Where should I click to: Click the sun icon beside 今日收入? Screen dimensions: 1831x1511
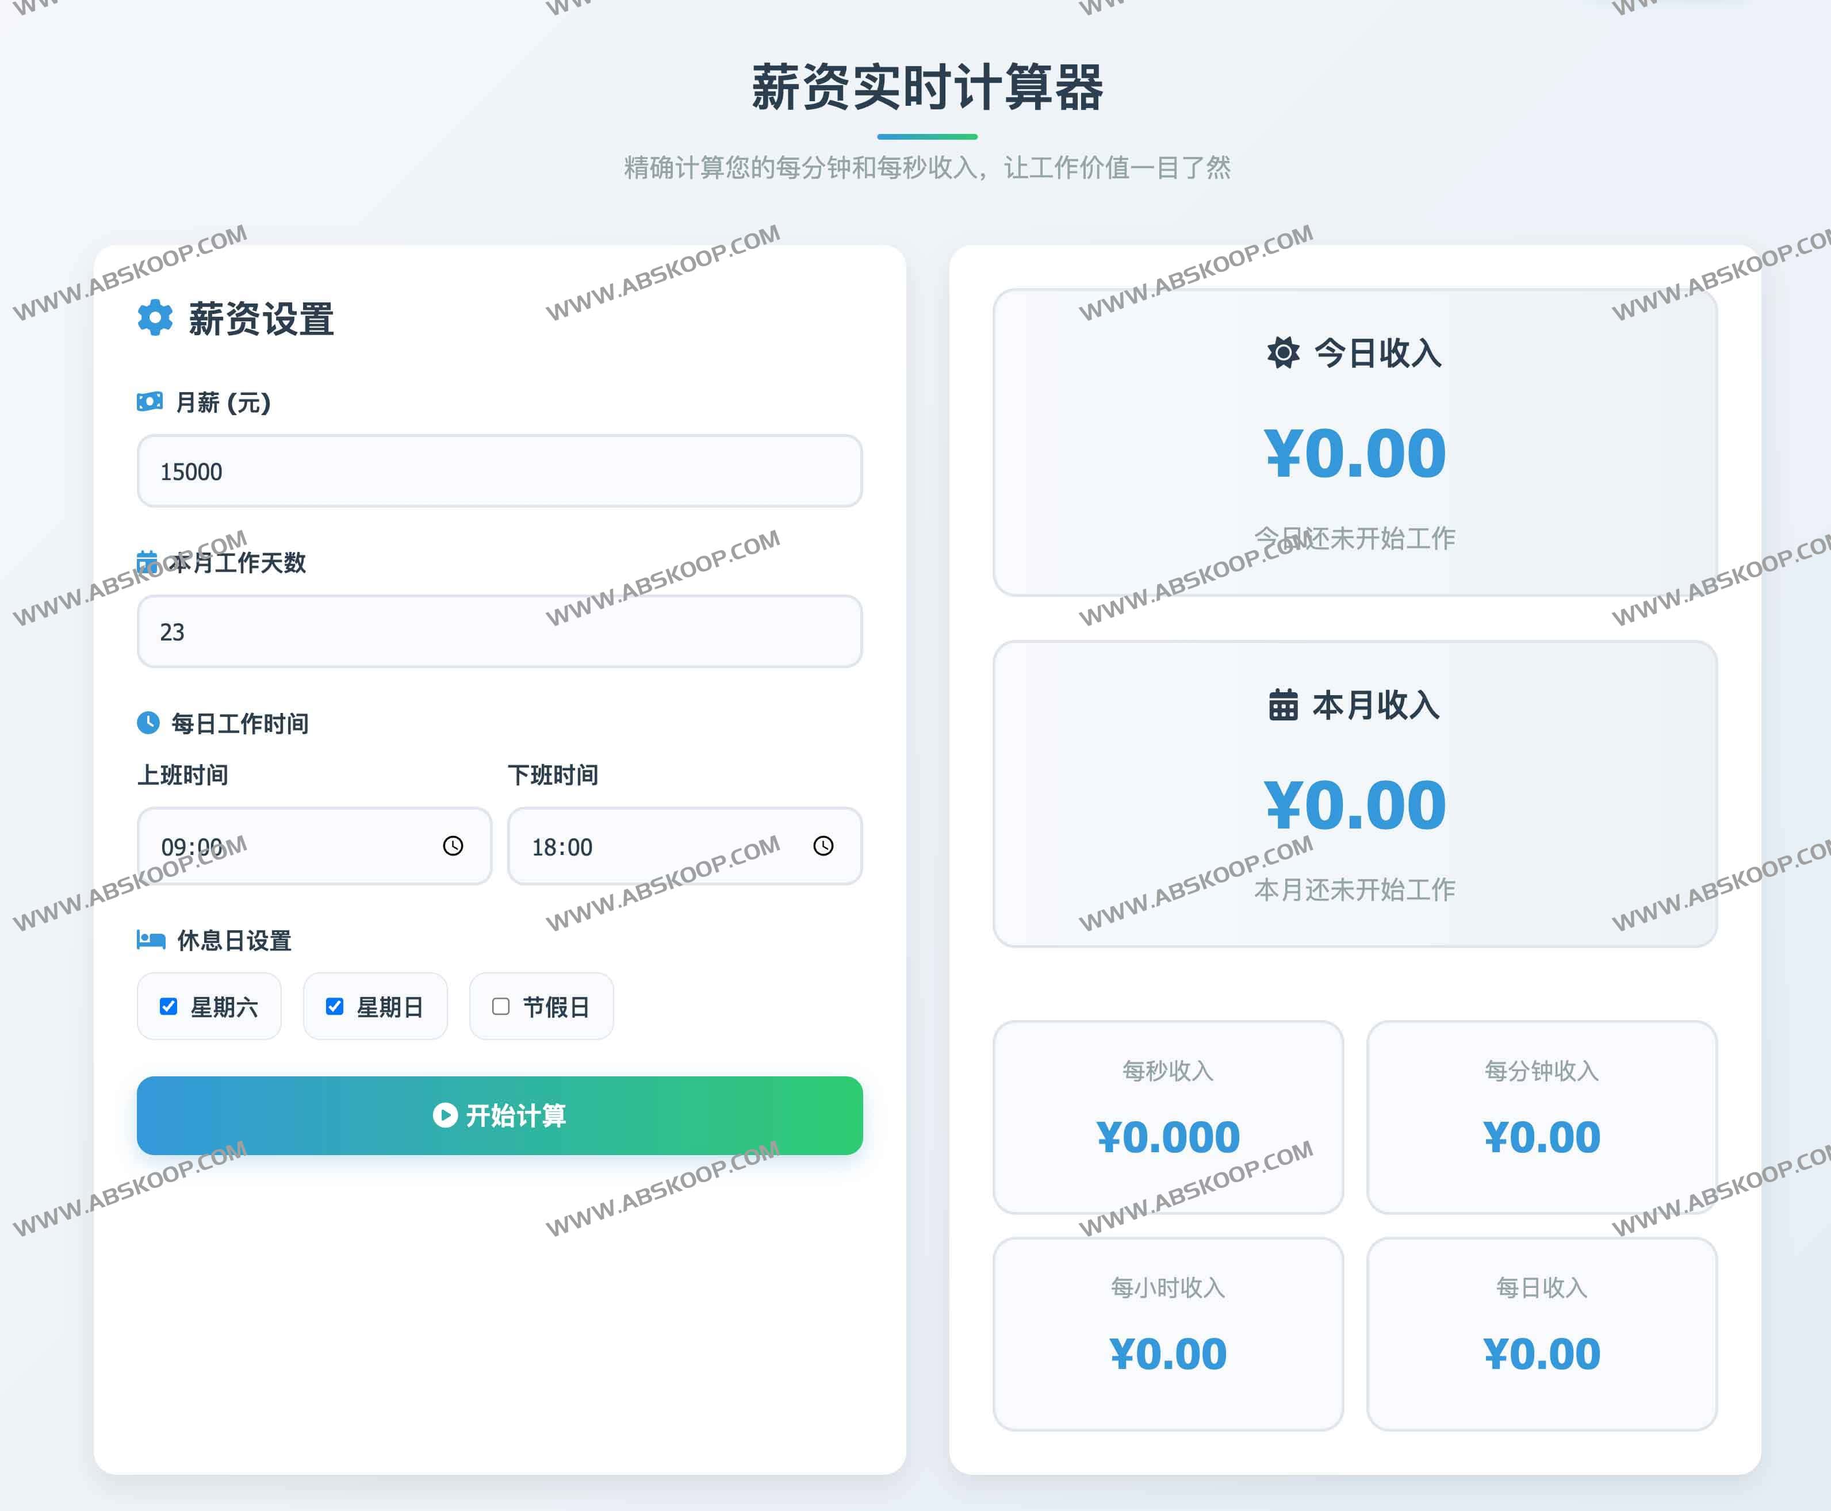pos(1282,352)
